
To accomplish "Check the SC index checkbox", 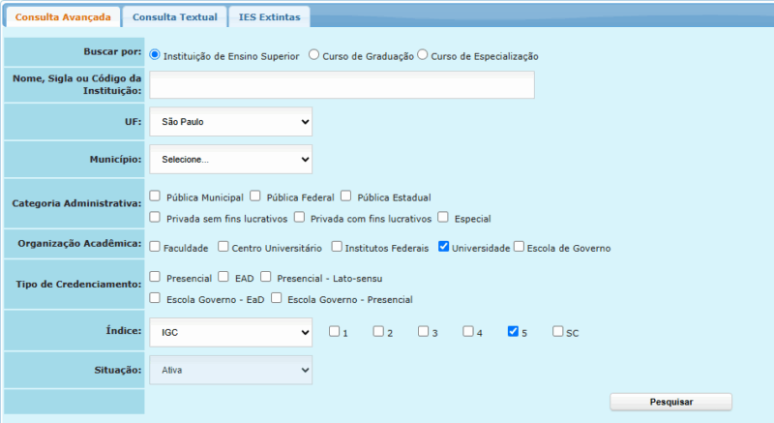I will [x=558, y=331].
